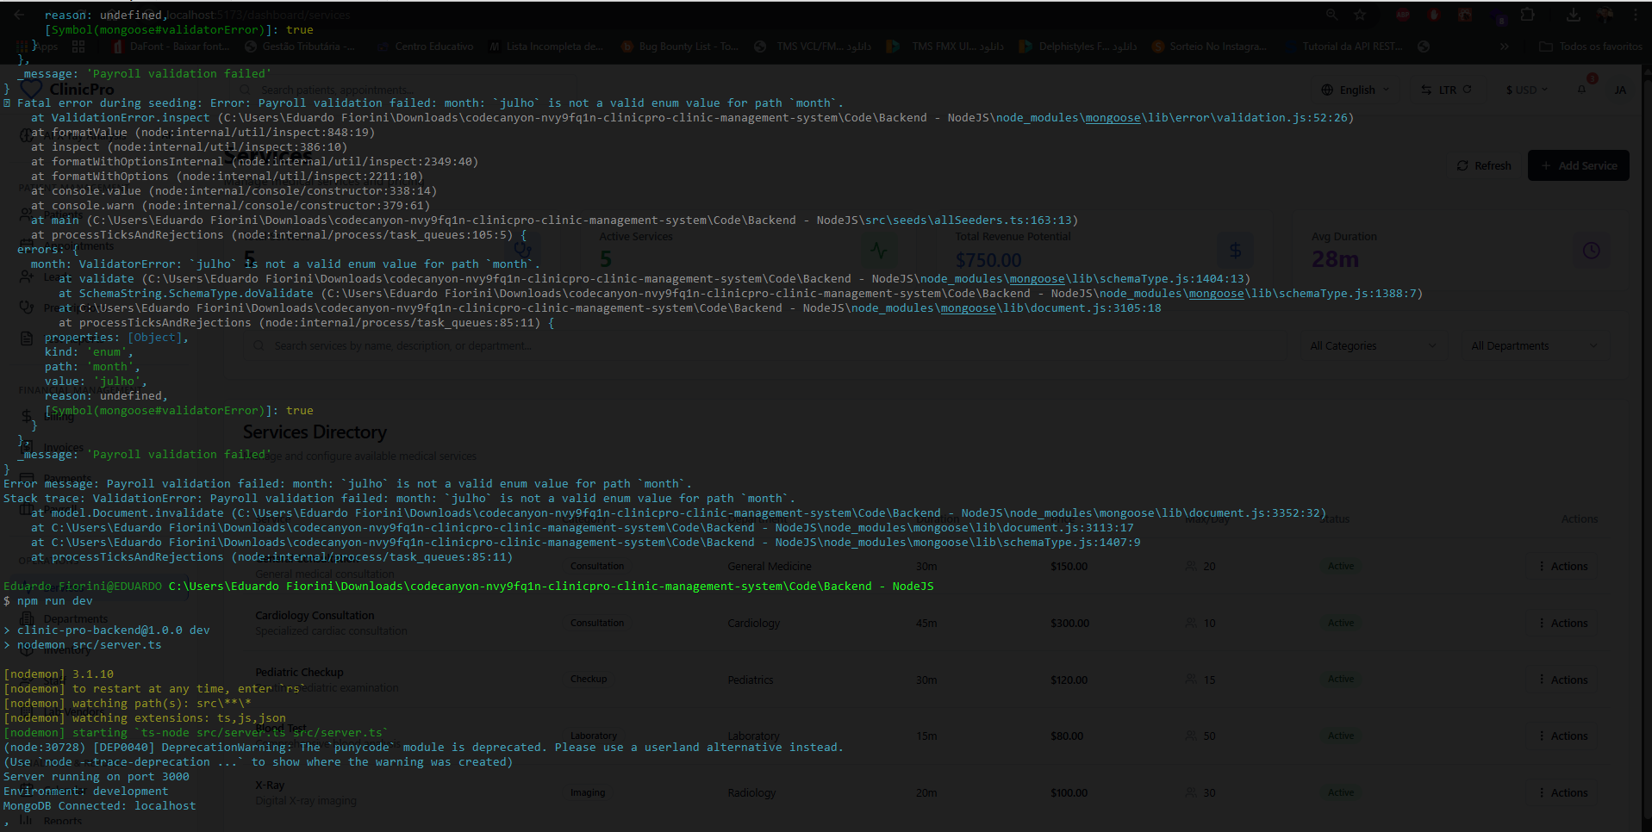This screenshot has width=1652, height=832.
Task: Click the ClinicPro heart logo
Action: coord(32,89)
